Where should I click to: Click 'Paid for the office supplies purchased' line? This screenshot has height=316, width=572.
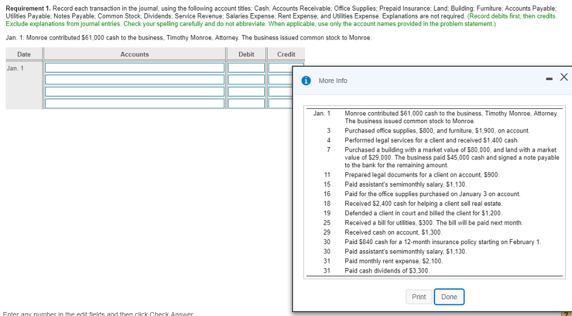click(433, 194)
